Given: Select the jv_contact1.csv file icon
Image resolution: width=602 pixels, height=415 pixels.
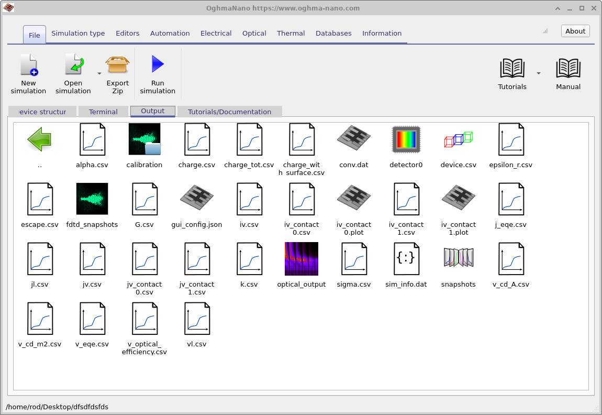Looking at the screenshot, I should point(197,259).
